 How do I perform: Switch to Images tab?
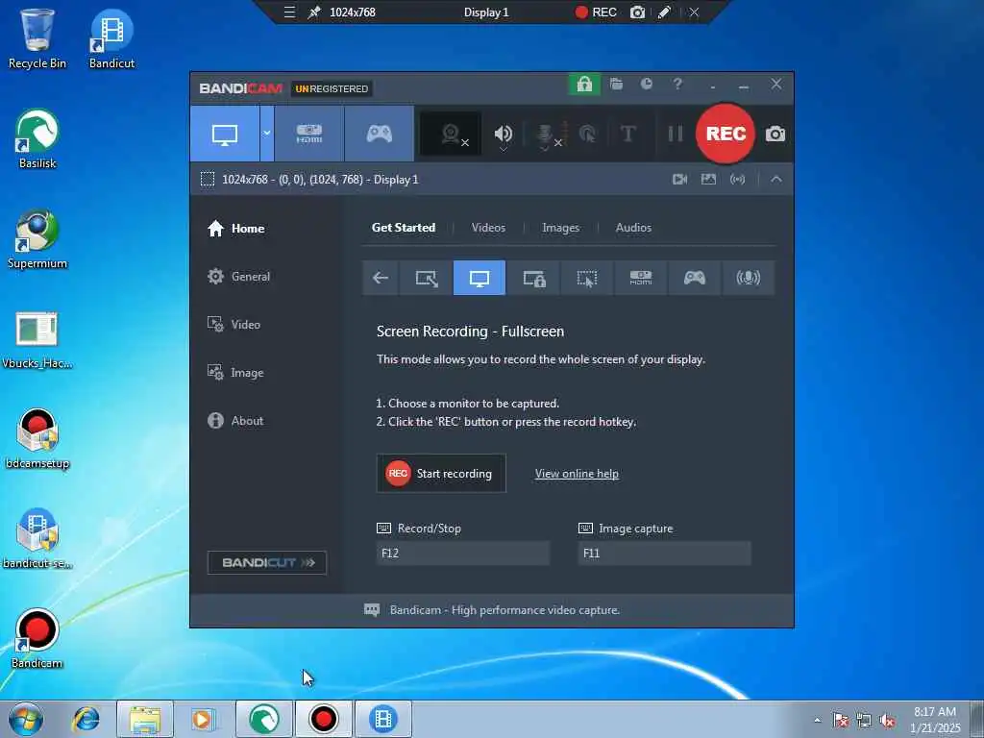point(560,228)
